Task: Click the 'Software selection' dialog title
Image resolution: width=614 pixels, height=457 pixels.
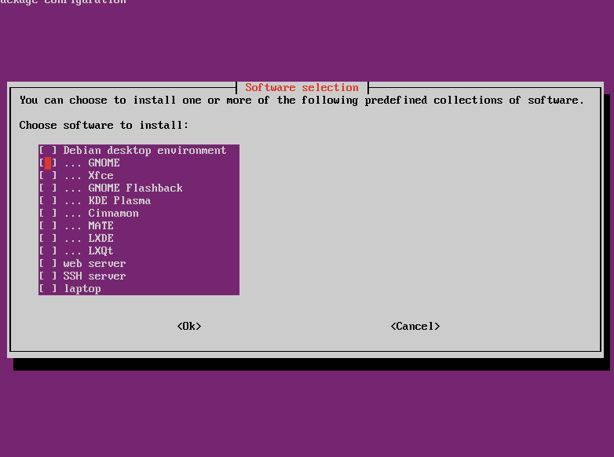Action: pos(302,87)
